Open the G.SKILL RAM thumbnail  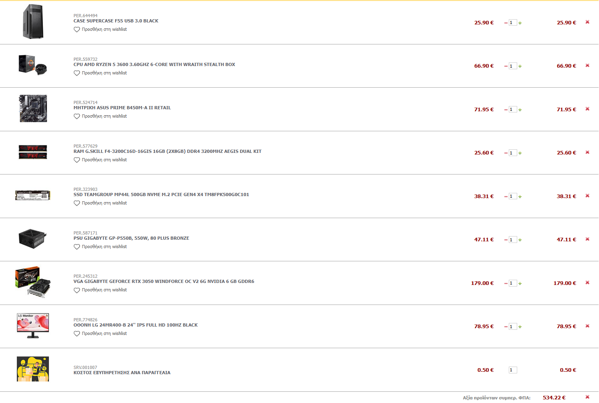tap(33, 152)
